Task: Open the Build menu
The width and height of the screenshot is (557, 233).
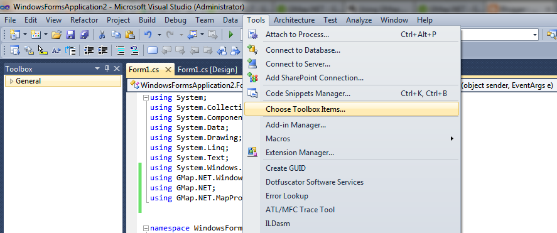Action: coord(147,20)
